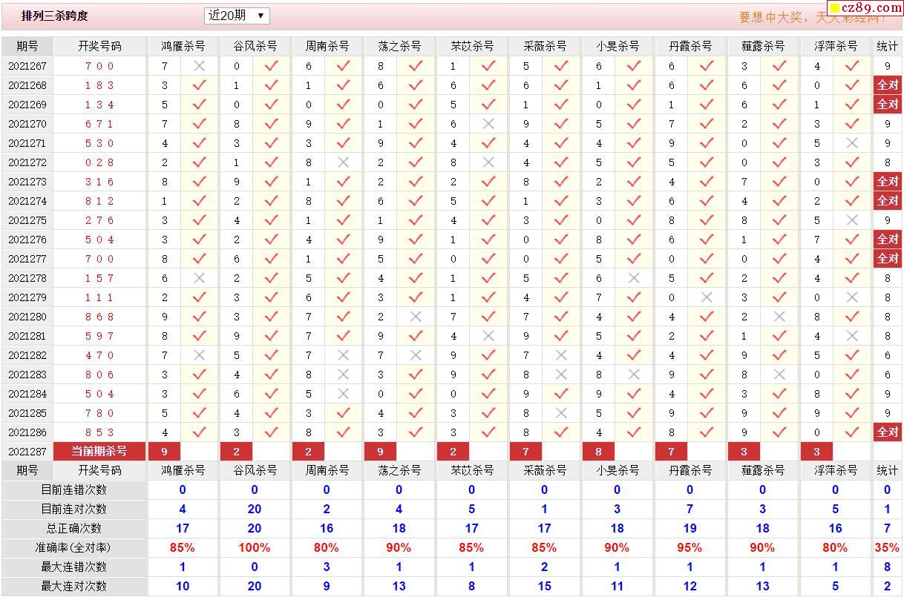
Task: Click the 35% value in the 统计 column
Action: (887, 548)
